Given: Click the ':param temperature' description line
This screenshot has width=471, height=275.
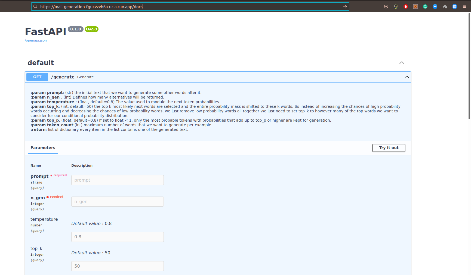Looking at the screenshot, I should pyautogui.click(x=125, y=102).
